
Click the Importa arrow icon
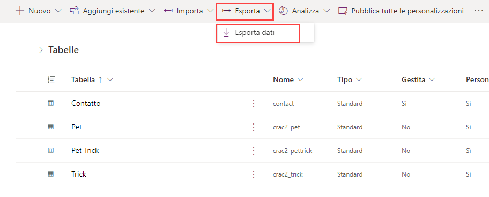click(168, 11)
